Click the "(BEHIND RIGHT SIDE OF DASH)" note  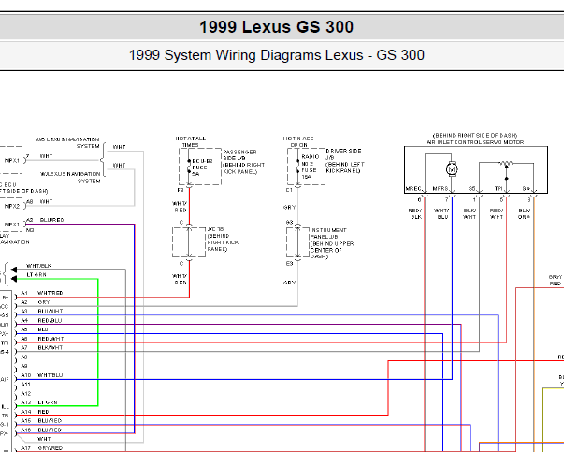(475, 136)
